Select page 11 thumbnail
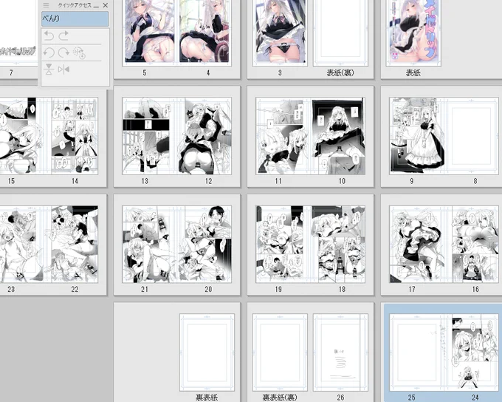Viewport: 502px width, 402px height. pyautogui.click(x=282, y=136)
